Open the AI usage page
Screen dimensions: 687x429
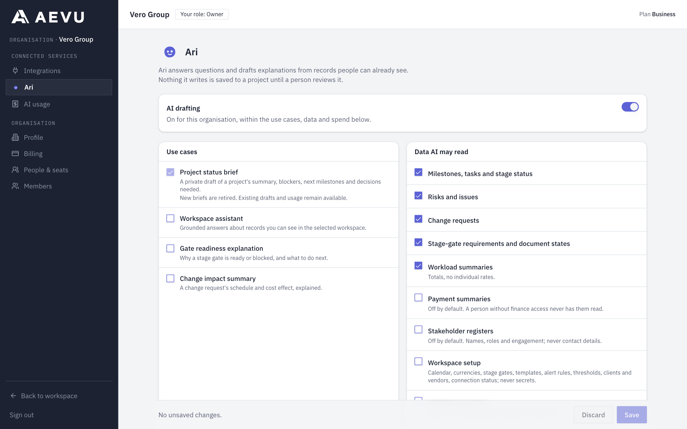point(59,104)
